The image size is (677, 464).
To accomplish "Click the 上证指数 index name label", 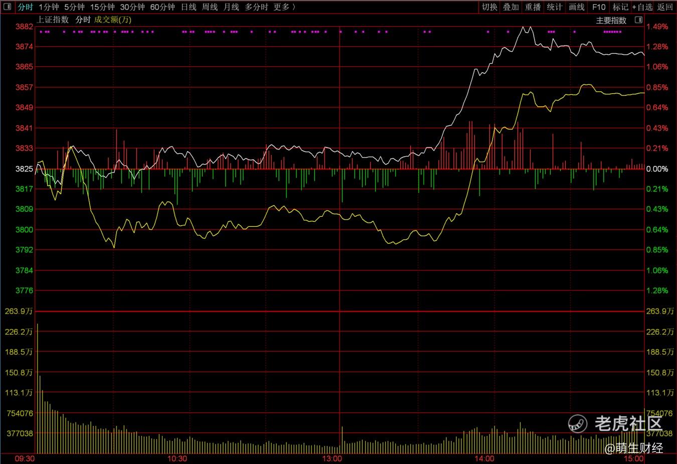I will [53, 20].
